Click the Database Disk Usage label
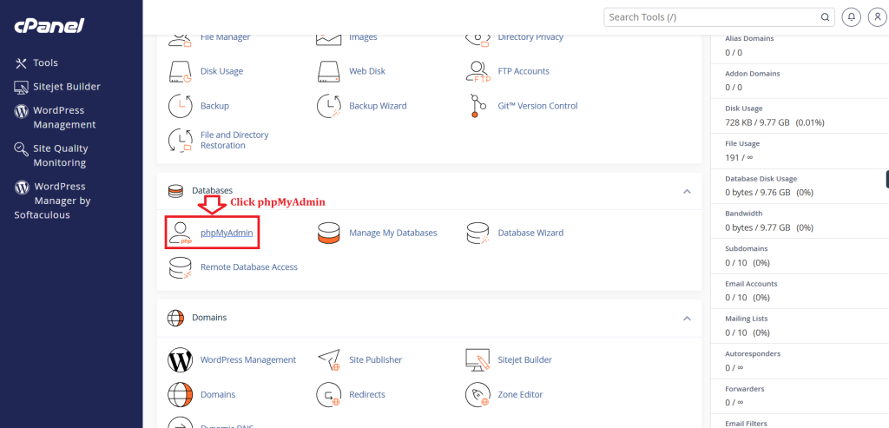 (x=761, y=179)
